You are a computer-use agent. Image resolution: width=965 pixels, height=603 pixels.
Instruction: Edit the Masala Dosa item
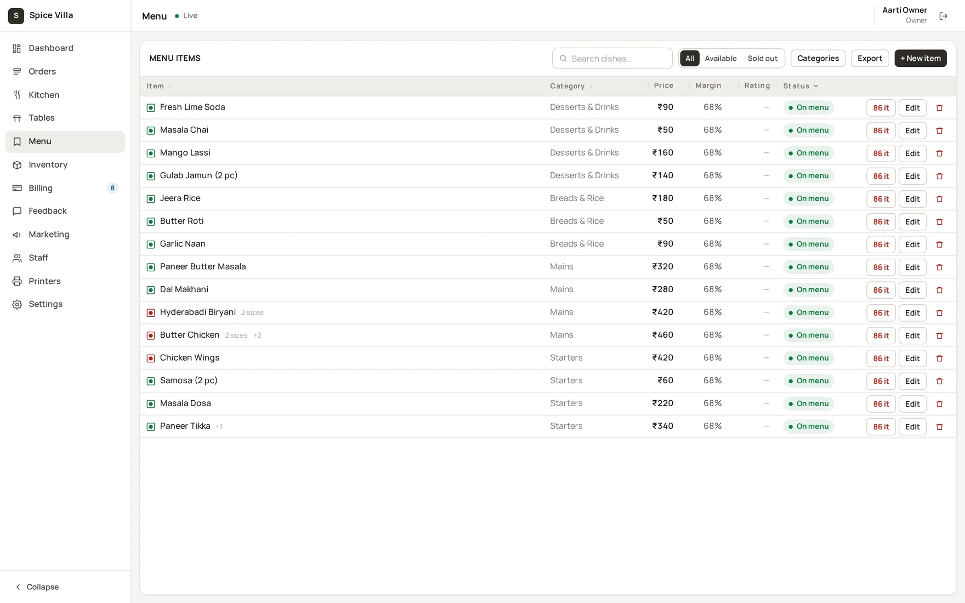(912, 404)
